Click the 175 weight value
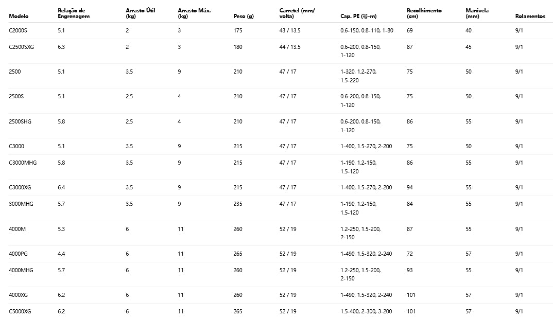This screenshot has width=553, height=319. (x=237, y=31)
